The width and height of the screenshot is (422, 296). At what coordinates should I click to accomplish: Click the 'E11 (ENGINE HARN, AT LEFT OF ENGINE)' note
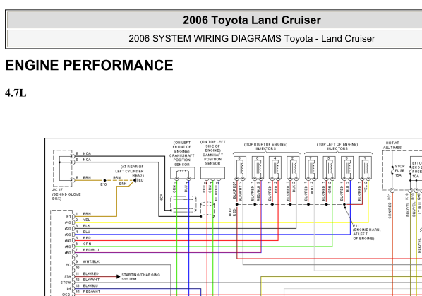point(366,232)
